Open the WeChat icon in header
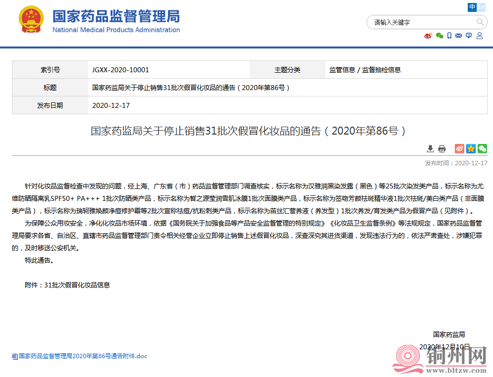Viewport: 493px width, 377px height. (439, 36)
